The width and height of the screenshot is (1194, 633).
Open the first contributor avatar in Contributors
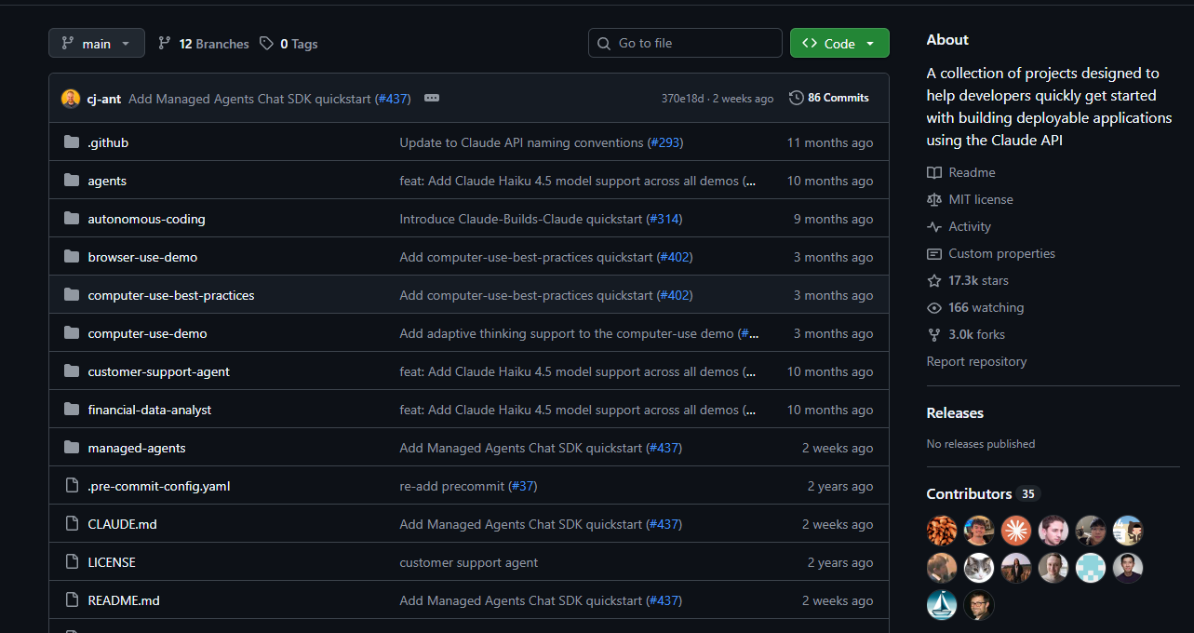point(942,531)
